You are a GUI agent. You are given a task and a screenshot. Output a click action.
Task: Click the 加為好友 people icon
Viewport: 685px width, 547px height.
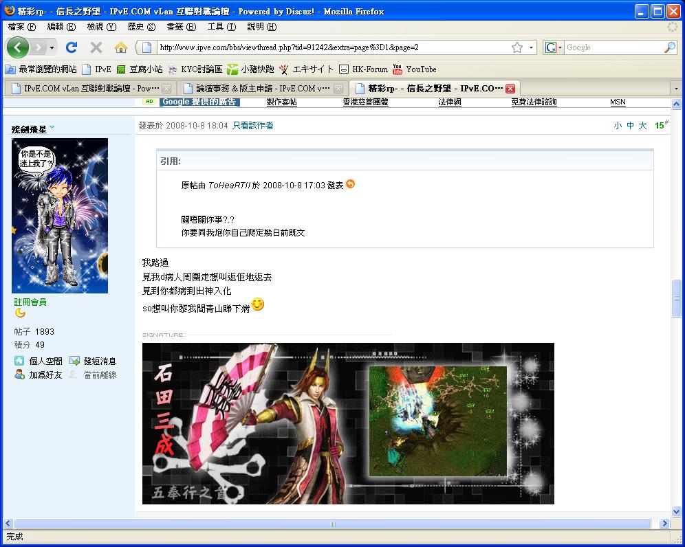coord(19,375)
